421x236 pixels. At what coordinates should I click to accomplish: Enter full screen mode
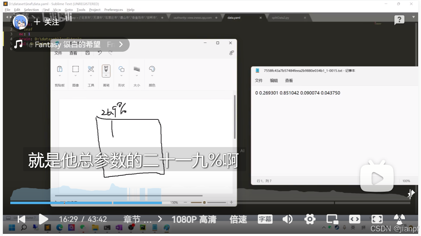click(x=377, y=219)
